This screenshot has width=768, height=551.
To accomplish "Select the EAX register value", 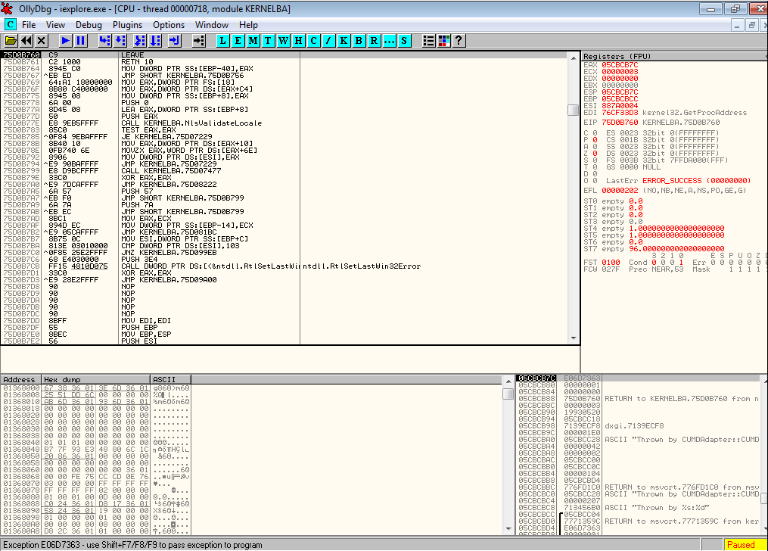I will (x=620, y=64).
